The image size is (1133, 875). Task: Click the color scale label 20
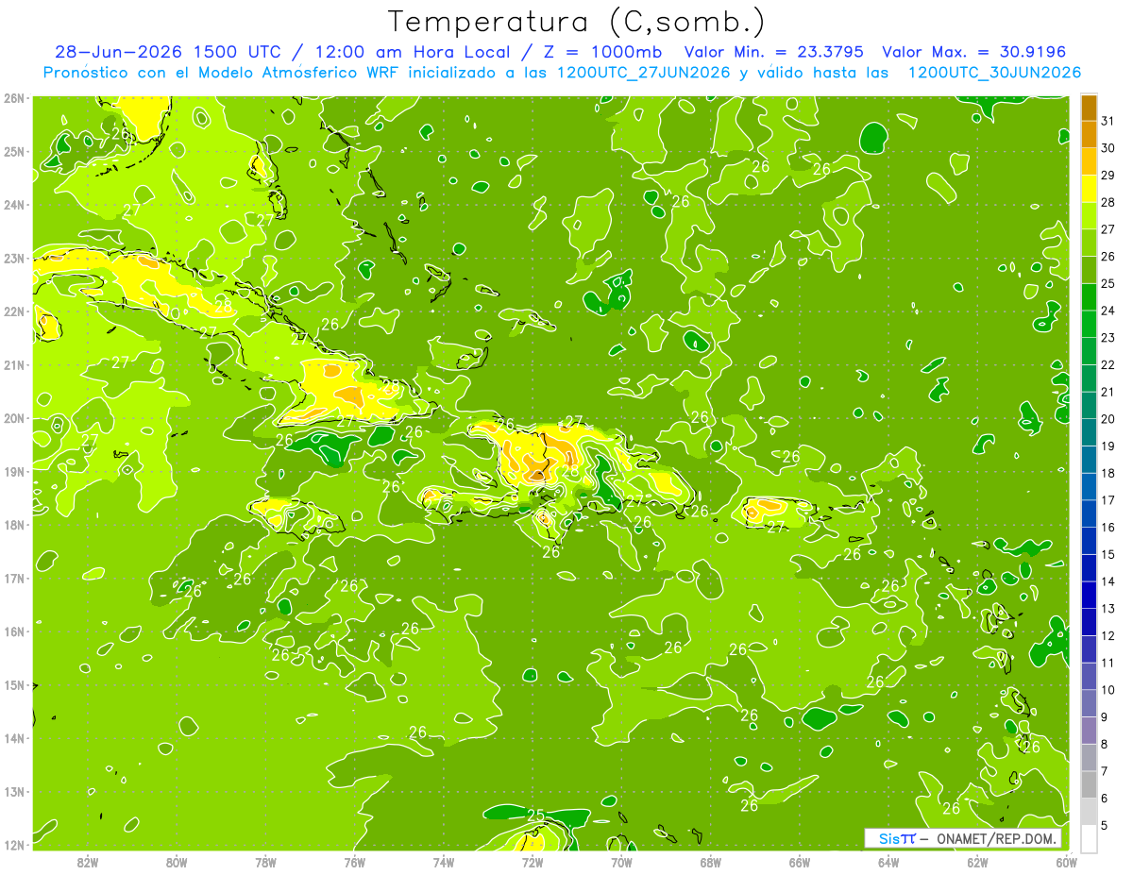coord(1108,419)
